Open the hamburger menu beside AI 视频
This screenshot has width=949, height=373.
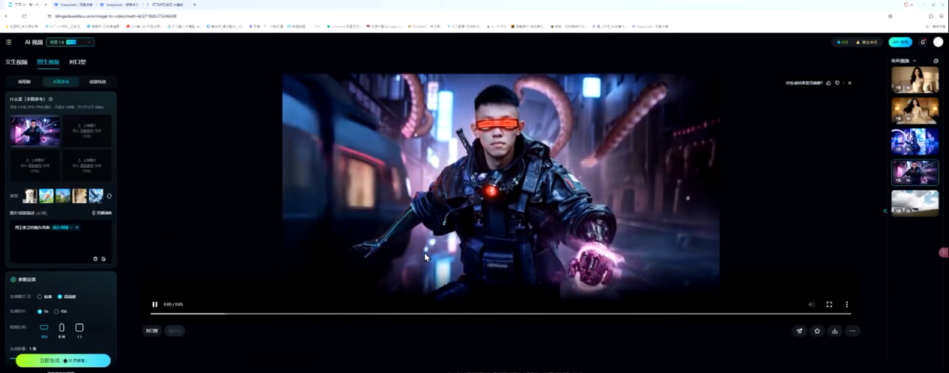(9, 43)
